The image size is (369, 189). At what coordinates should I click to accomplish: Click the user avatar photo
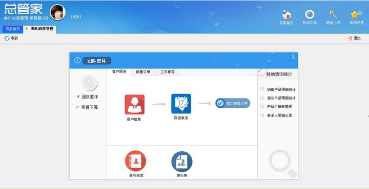point(57,12)
